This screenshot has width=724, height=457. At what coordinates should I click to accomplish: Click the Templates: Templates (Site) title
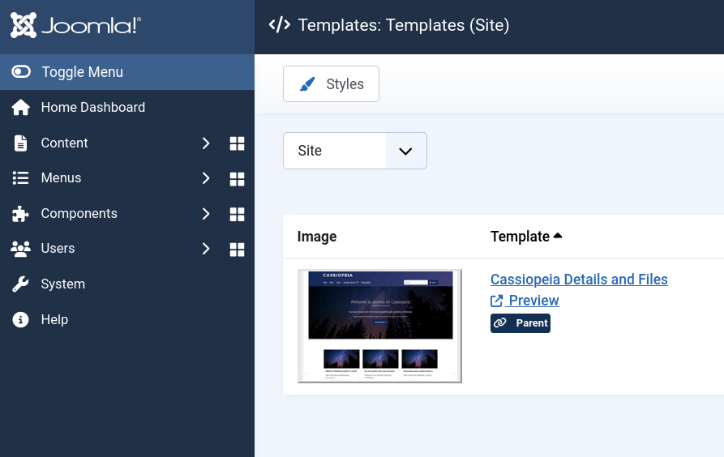(x=404, y=25)
